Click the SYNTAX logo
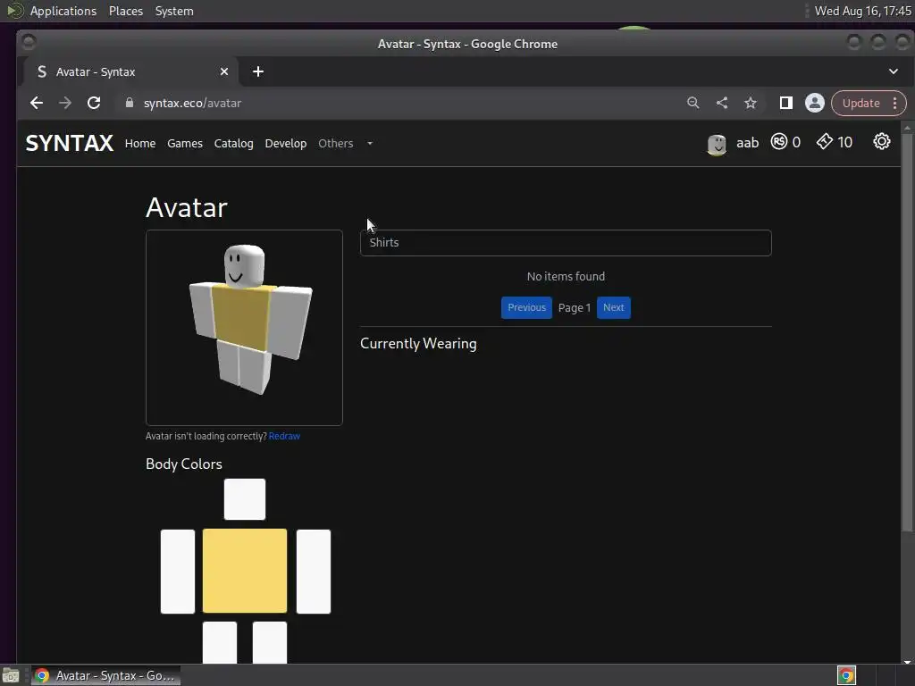 point(70,144)
